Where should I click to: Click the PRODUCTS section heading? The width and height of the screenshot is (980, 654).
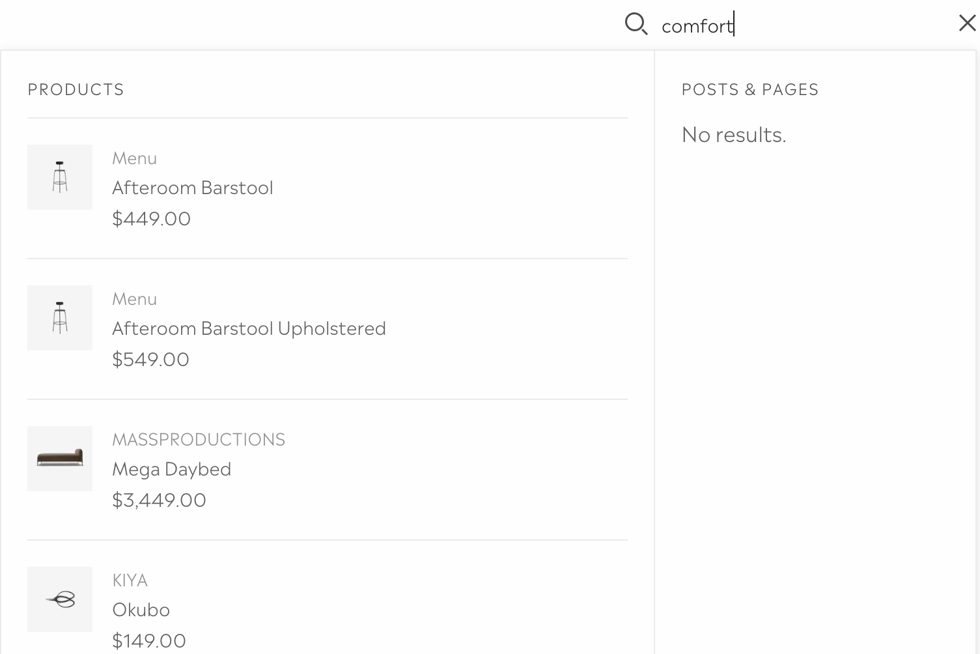[x=76, y=89]
